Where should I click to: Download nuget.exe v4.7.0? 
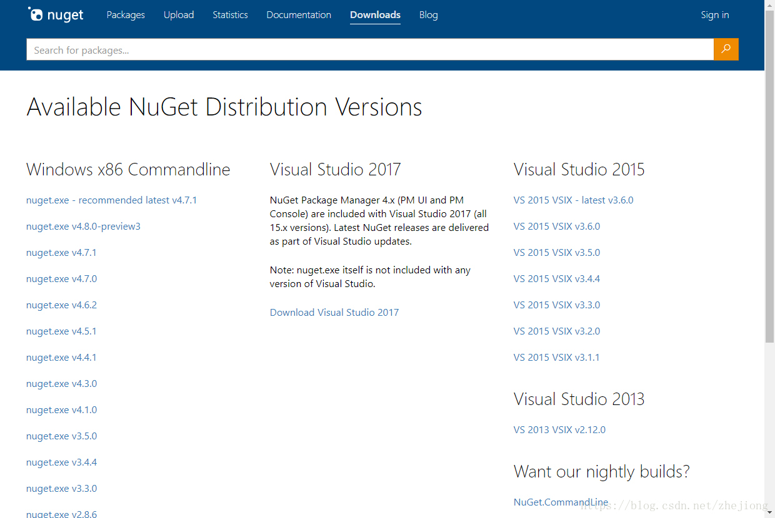[x=62, y=279]
